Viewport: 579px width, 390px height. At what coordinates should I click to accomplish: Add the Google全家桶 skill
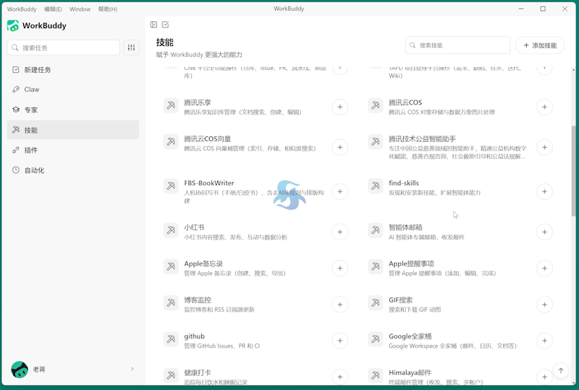coord(544,341)
